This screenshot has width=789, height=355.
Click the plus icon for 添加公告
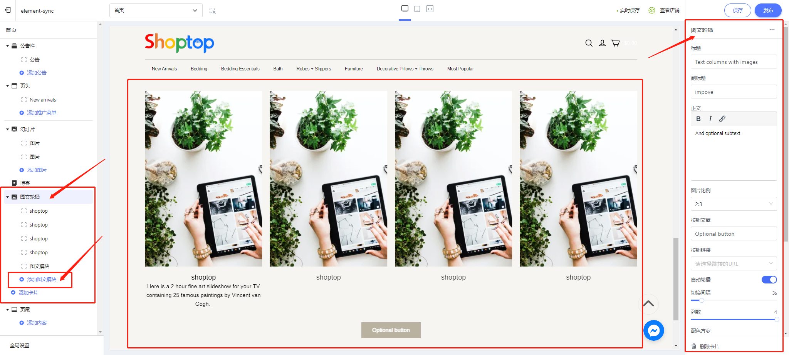point(22,73)
